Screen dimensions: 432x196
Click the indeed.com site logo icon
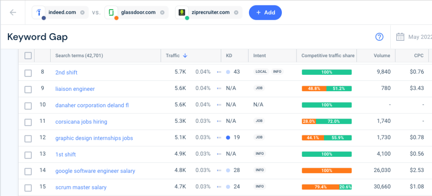[39, 12]
